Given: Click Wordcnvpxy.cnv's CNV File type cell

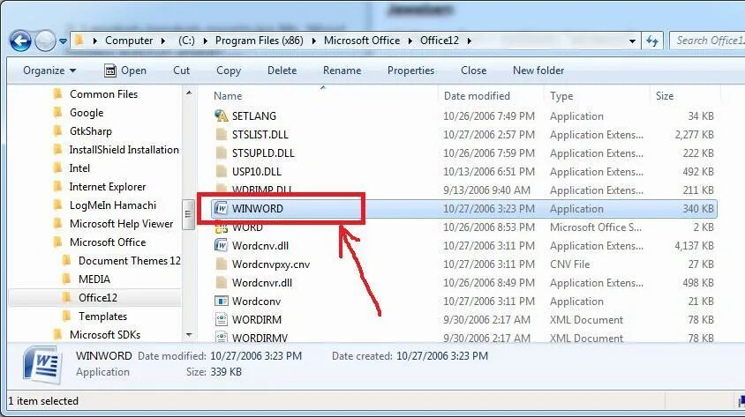Looking at the screenshot, I should point(569,264).
